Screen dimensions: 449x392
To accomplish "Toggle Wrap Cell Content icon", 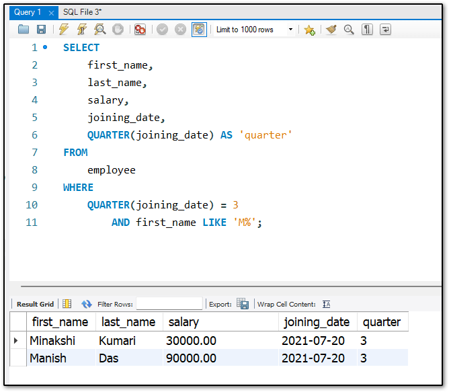I will point(326,304).
